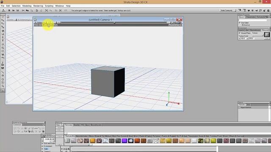Image resolution: width=271 pixels, height=152 pixels.
Task: Open the Metals texture category tab
Action: (108, 136)
